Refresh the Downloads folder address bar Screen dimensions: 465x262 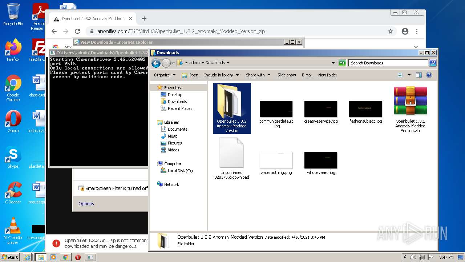click(x=342, y=63)
